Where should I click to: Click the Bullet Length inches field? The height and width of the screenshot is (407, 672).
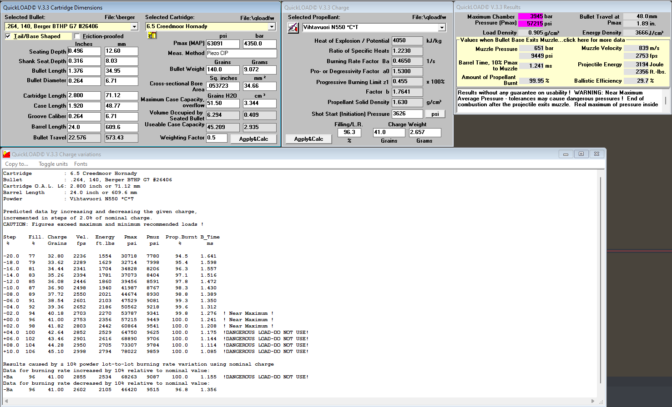(x=84, y=71)
